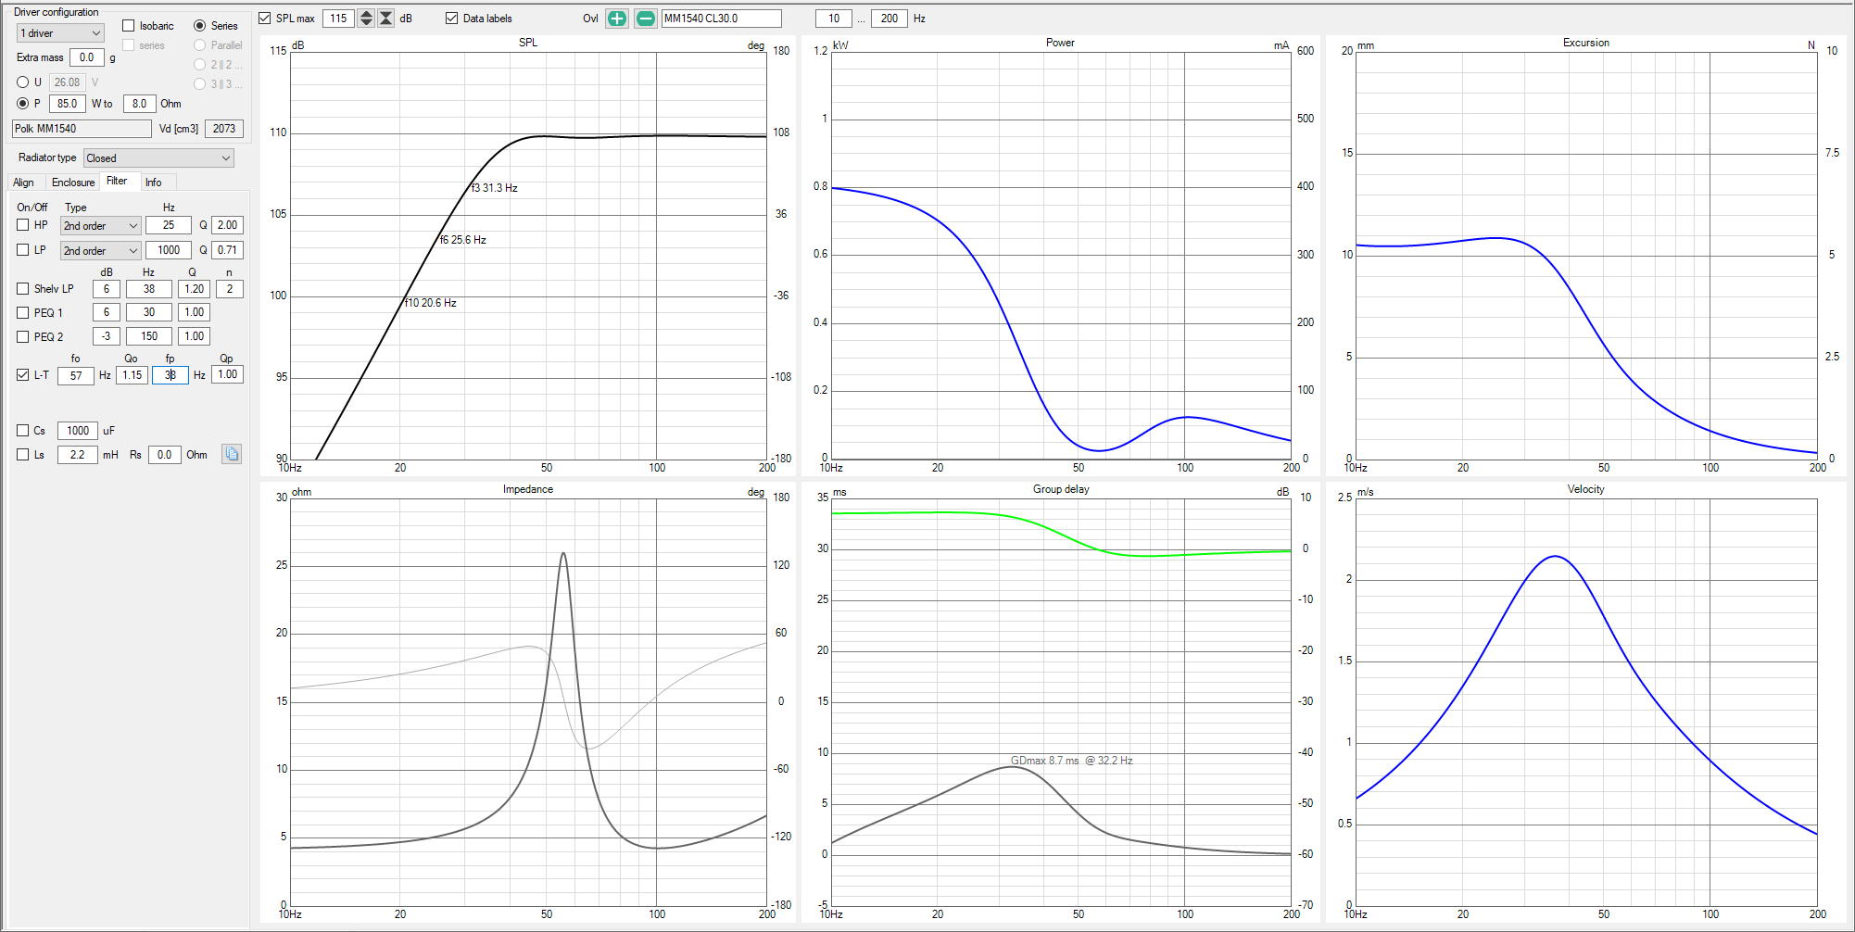The image size is (1855, 932).
Task: Remove overlay with the green minus icon
Action: (x=646, y=19)
